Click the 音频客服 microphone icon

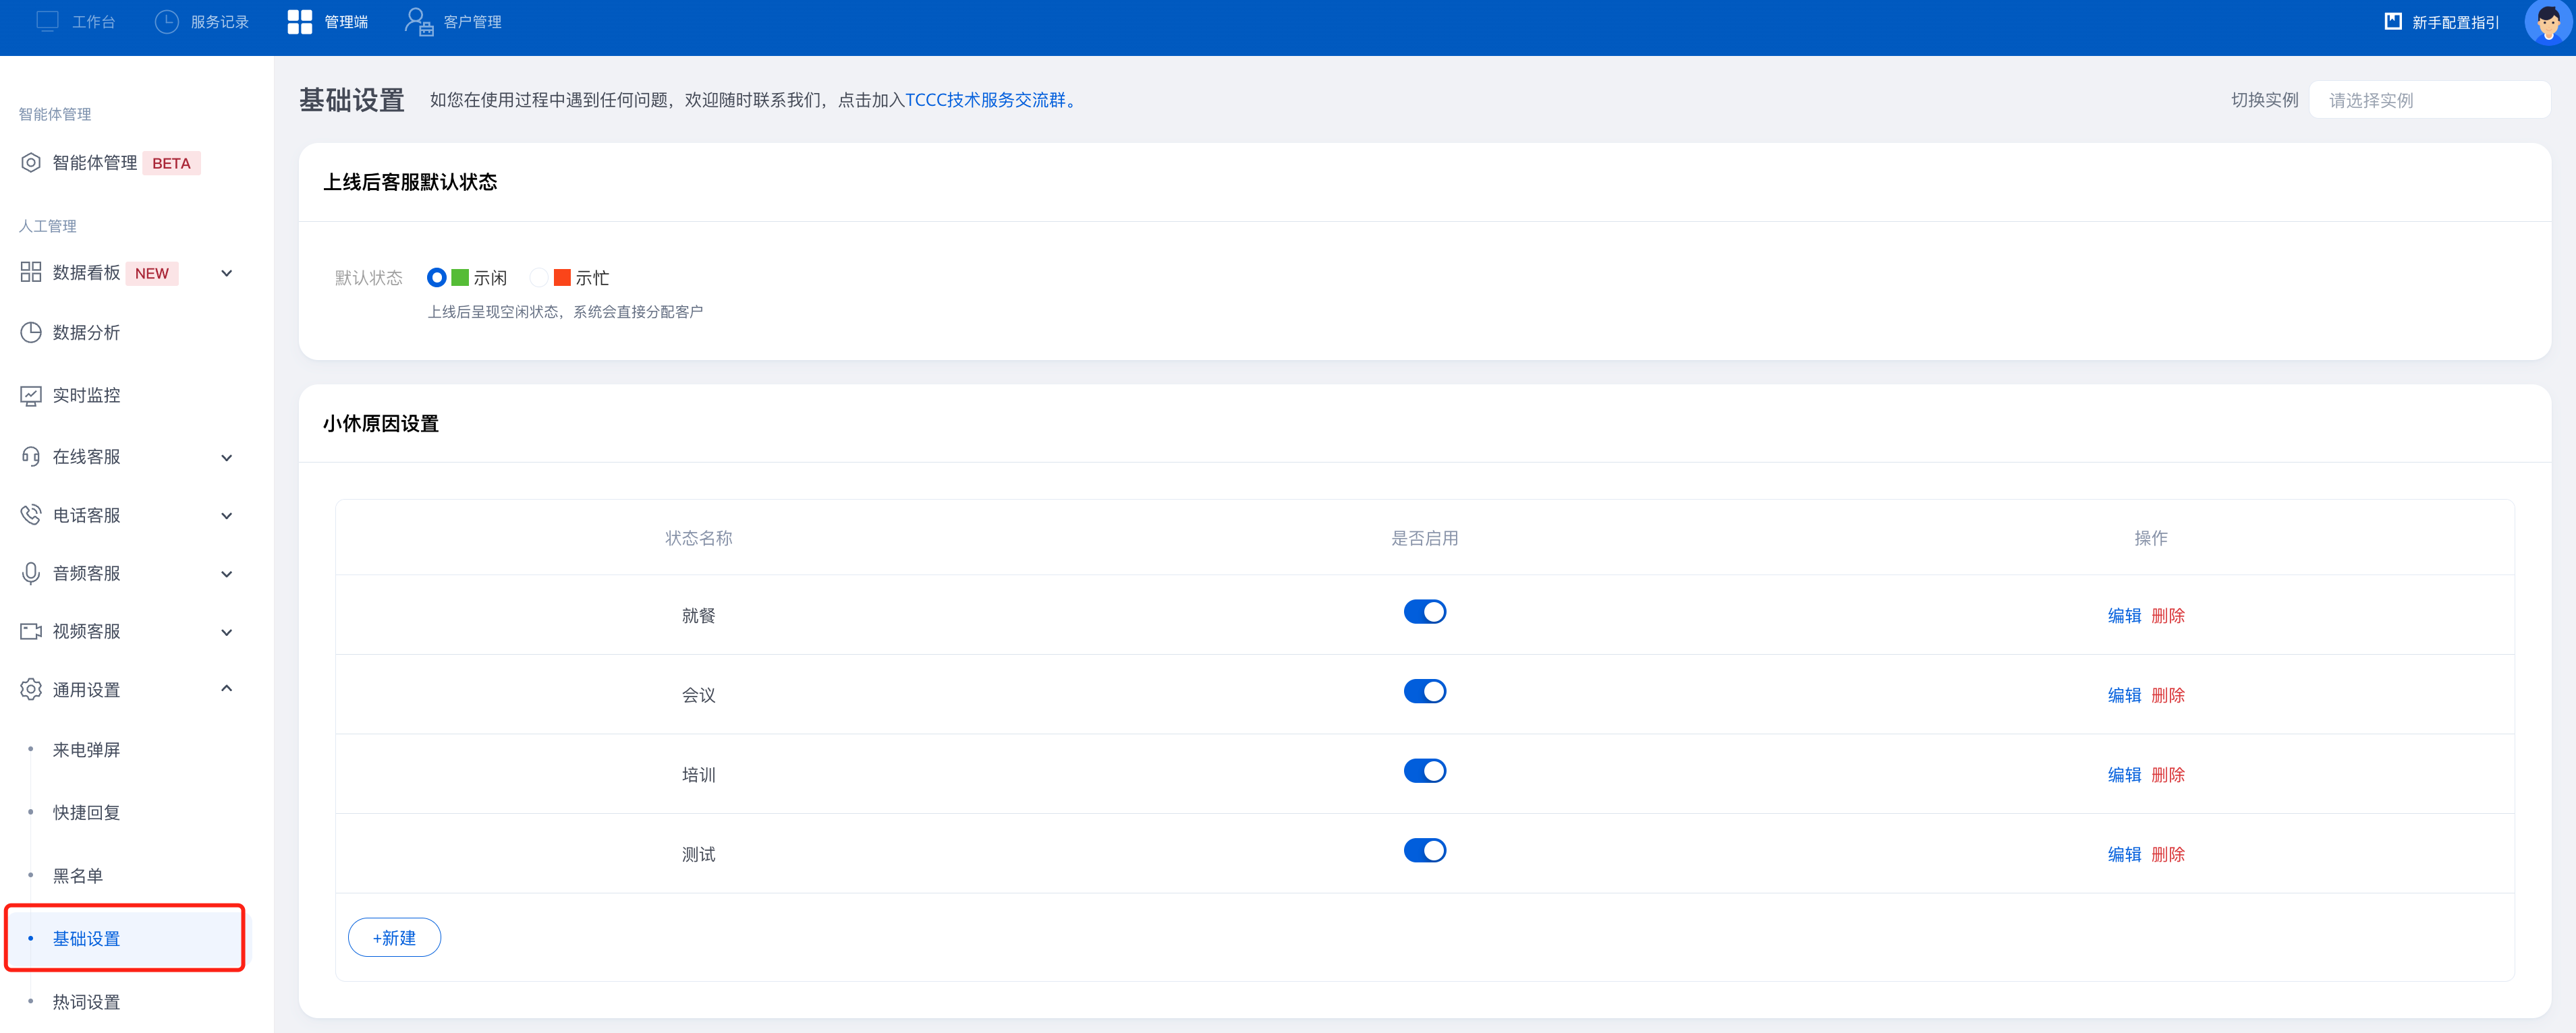(x=31, y=572)
